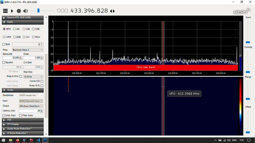Open the Samplerate dropdown

coord(31,95)
